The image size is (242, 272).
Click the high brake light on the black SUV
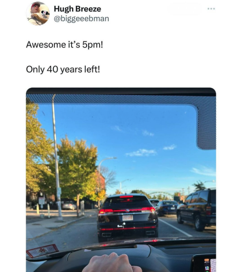click(126, 197)
